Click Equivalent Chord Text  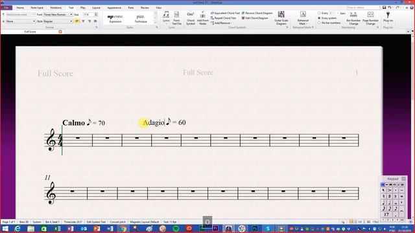[x=225, y=13]
